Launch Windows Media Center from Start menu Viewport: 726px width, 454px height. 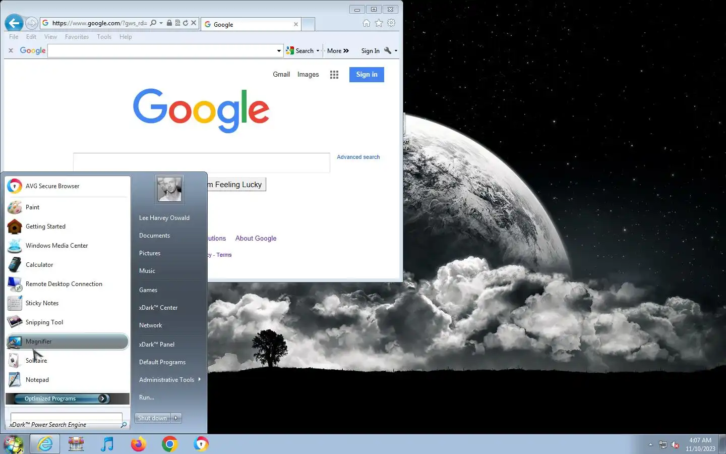click(x=68, y=246)
